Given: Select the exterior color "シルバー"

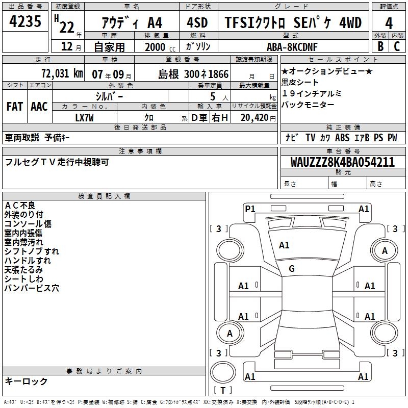Looking at the screenshot, I should click(109, 96).
